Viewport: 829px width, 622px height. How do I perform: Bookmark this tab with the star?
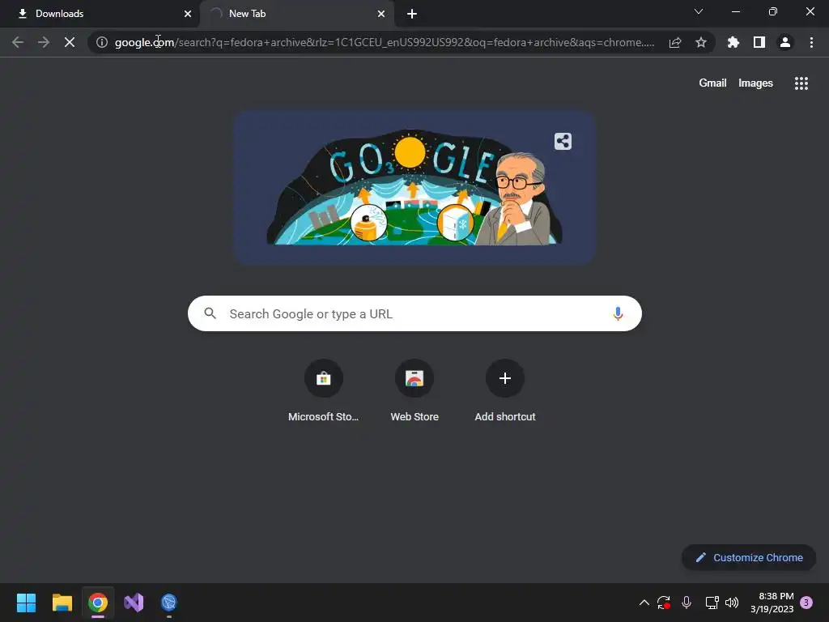[701, 42]
